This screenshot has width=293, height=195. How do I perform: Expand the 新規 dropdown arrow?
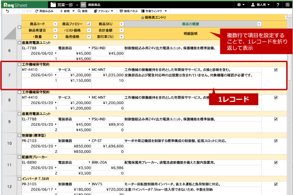coord(73,11)
